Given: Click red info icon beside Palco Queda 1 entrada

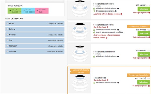Looking at the screenshot, I should point(107,80).
